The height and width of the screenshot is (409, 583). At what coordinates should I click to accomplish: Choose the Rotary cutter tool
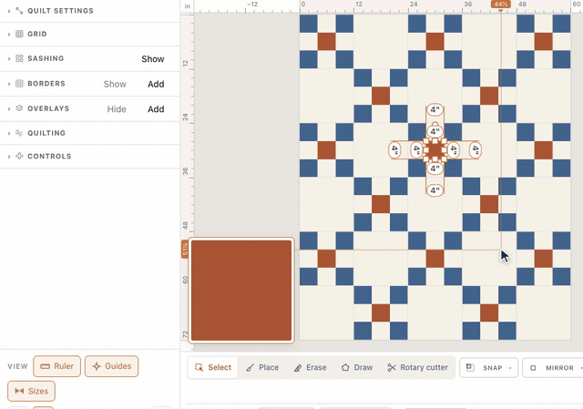point(417,368)
